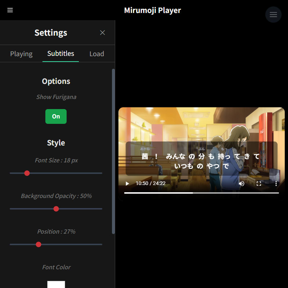
Task: Click the subtitle word みんな
Action: point(175,156)
